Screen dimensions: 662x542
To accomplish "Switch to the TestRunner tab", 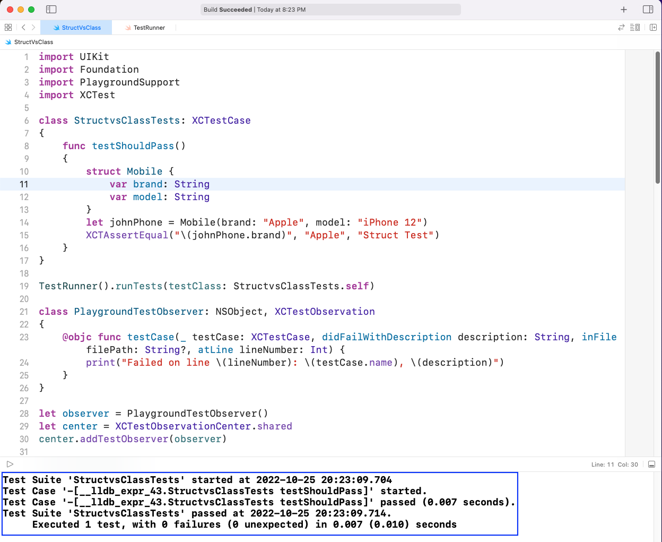I will point(145,28).
